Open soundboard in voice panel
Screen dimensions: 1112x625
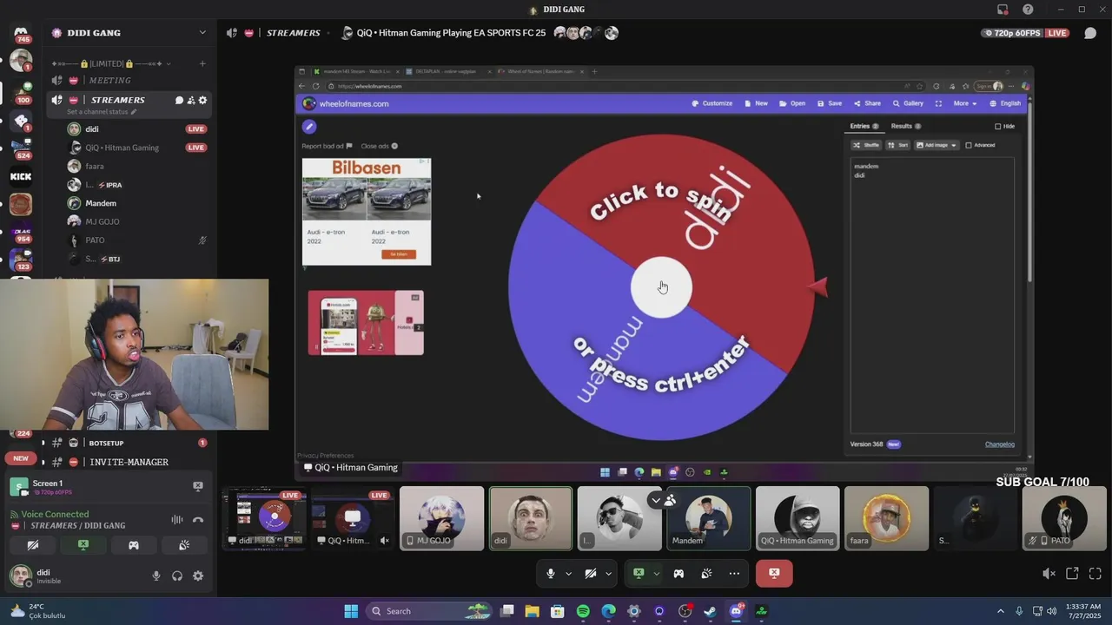tap(184, 545)
